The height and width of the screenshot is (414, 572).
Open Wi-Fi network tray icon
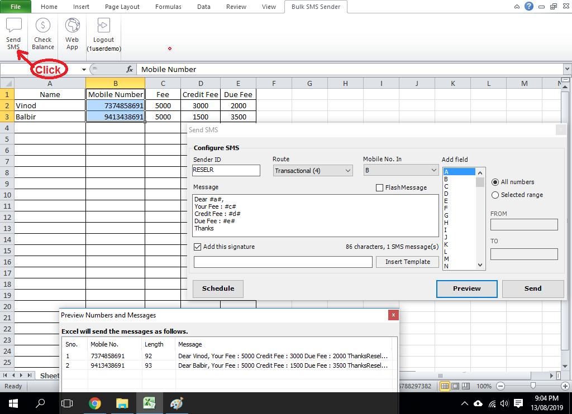(492, 403)
